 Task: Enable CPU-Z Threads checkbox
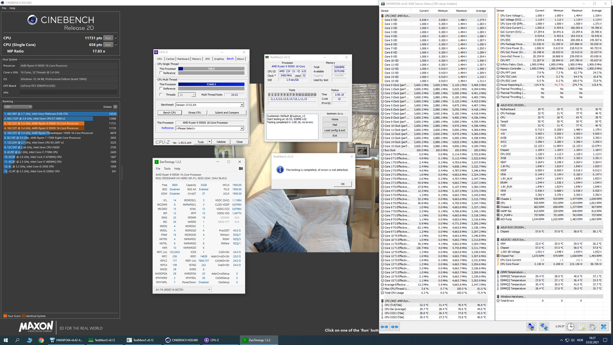point(161,94)
